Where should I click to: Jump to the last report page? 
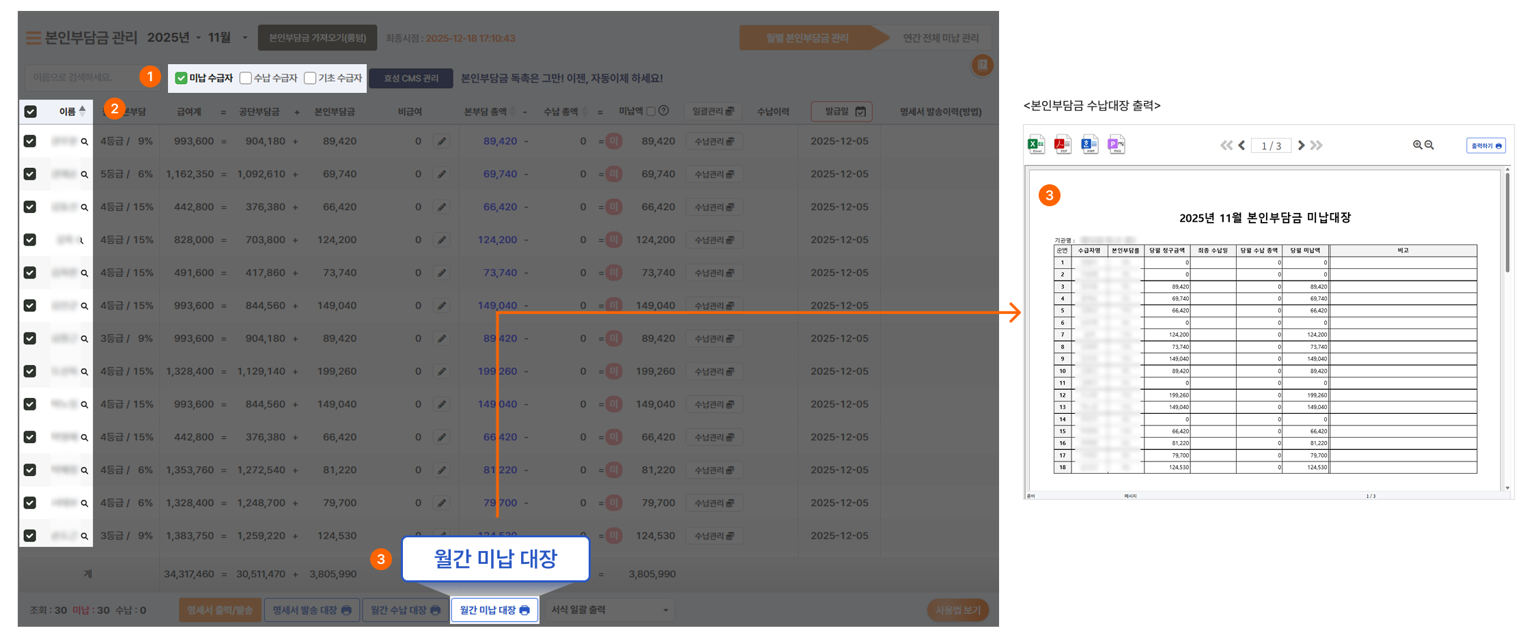click(1317, 145)
